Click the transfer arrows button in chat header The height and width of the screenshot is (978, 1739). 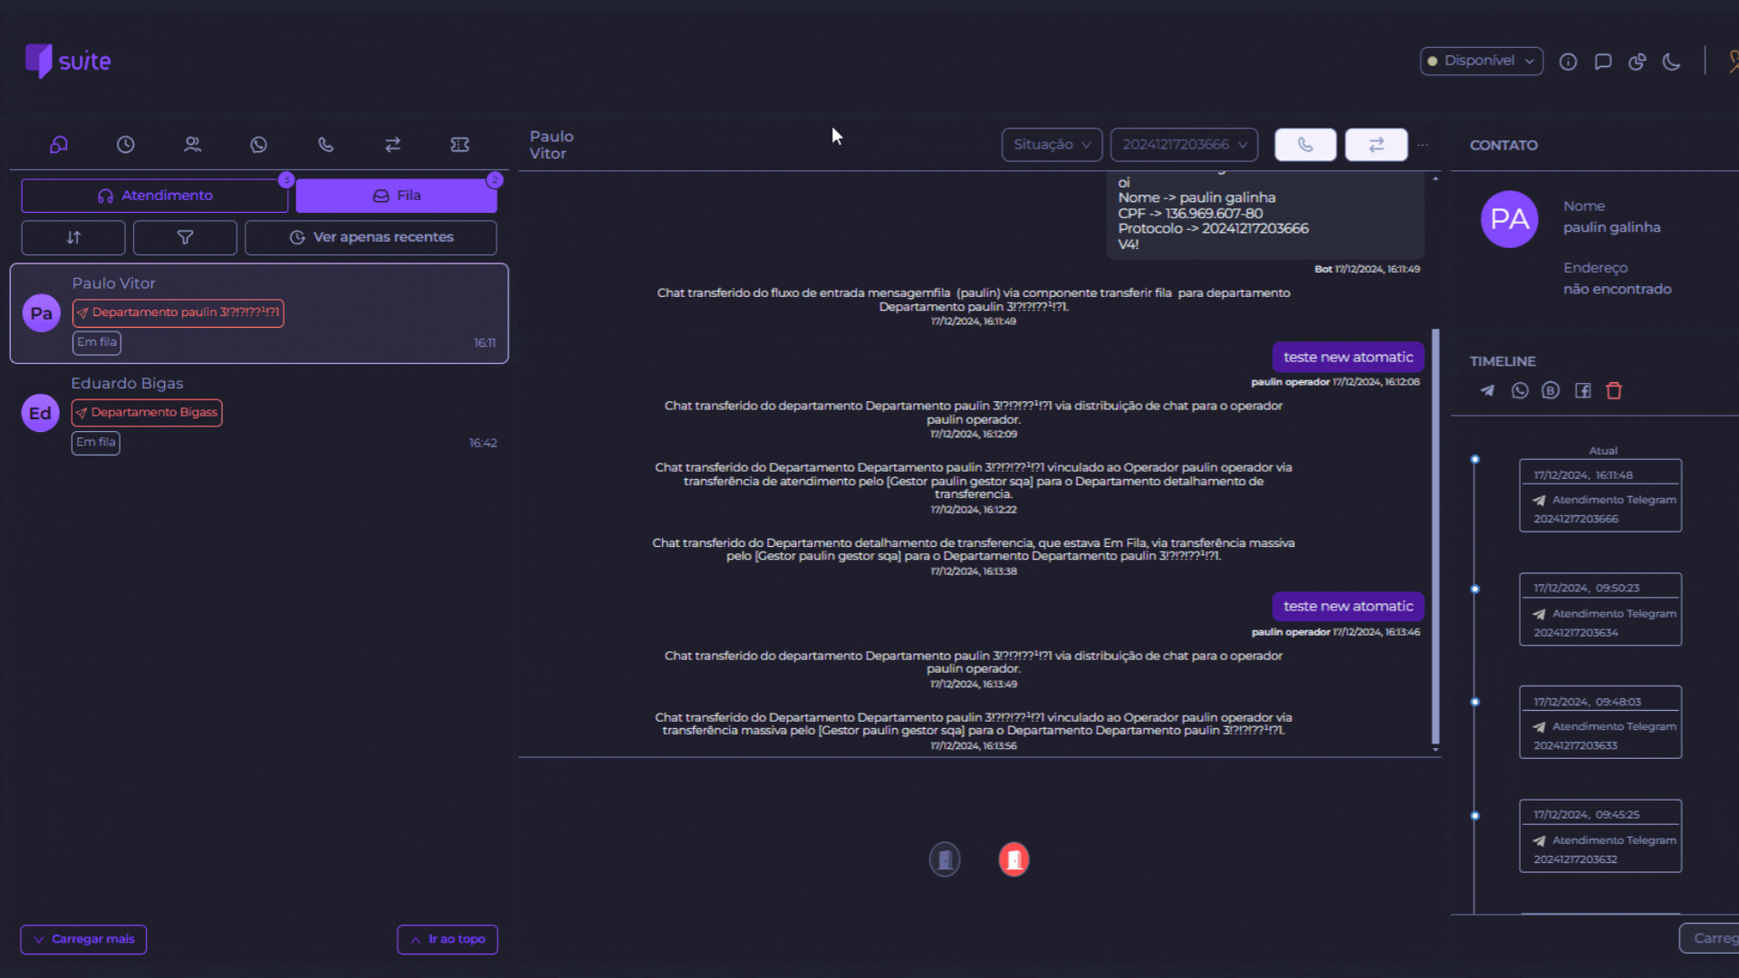(1376, 145)
